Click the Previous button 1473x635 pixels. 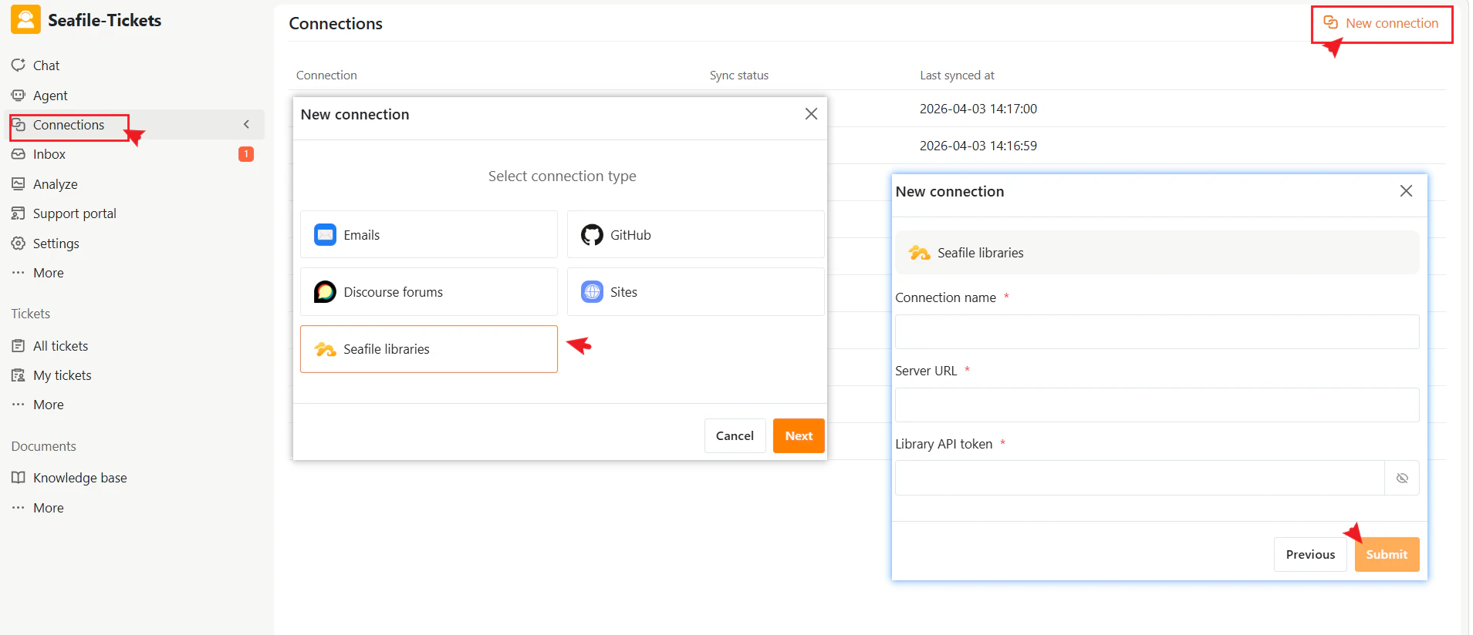pyautogui.click(x=1310, y=554)
